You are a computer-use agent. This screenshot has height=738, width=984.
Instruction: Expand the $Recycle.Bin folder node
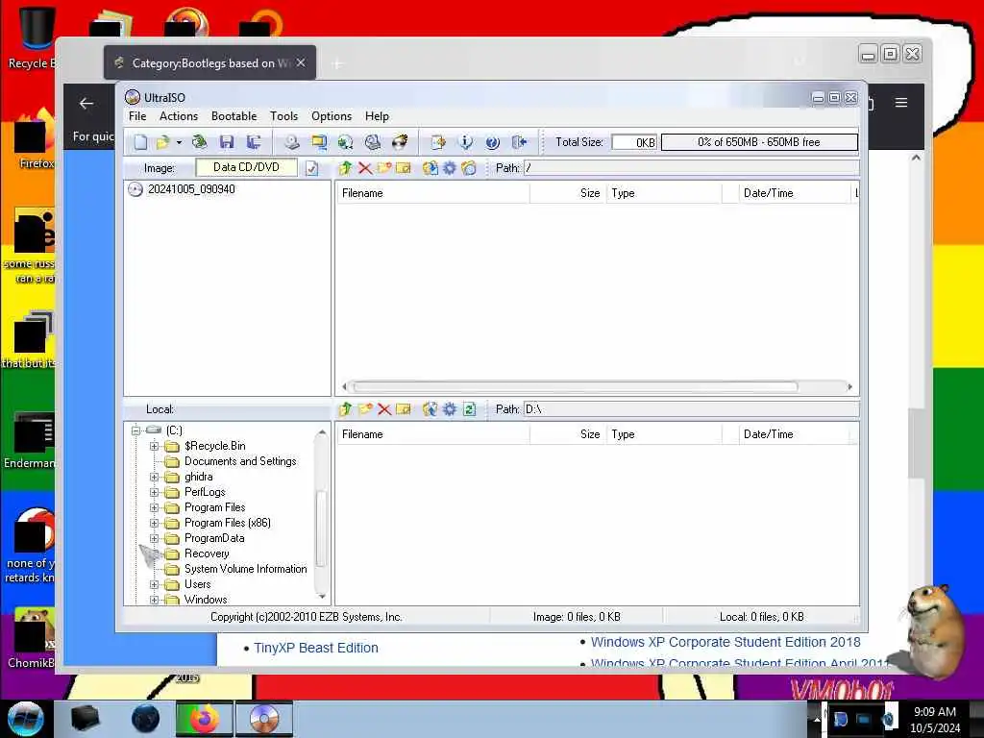pos(155,446)
